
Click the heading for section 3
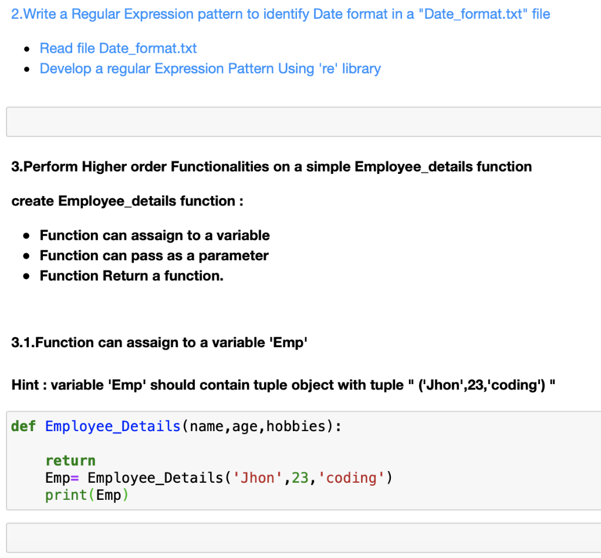[270, 167]
